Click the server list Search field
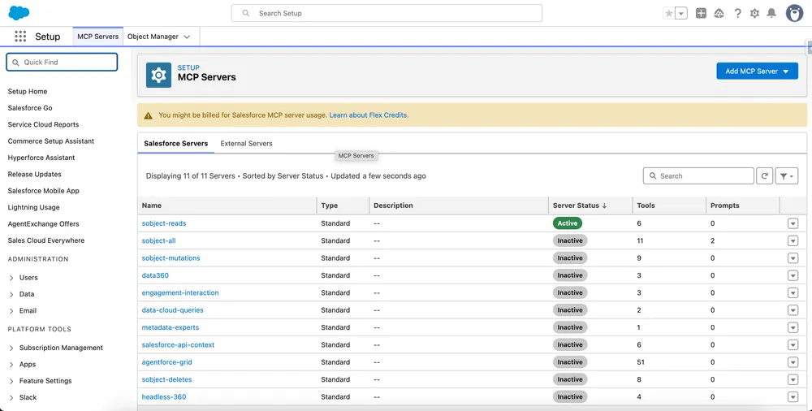 pyautogui.click(x=698, y=176)
